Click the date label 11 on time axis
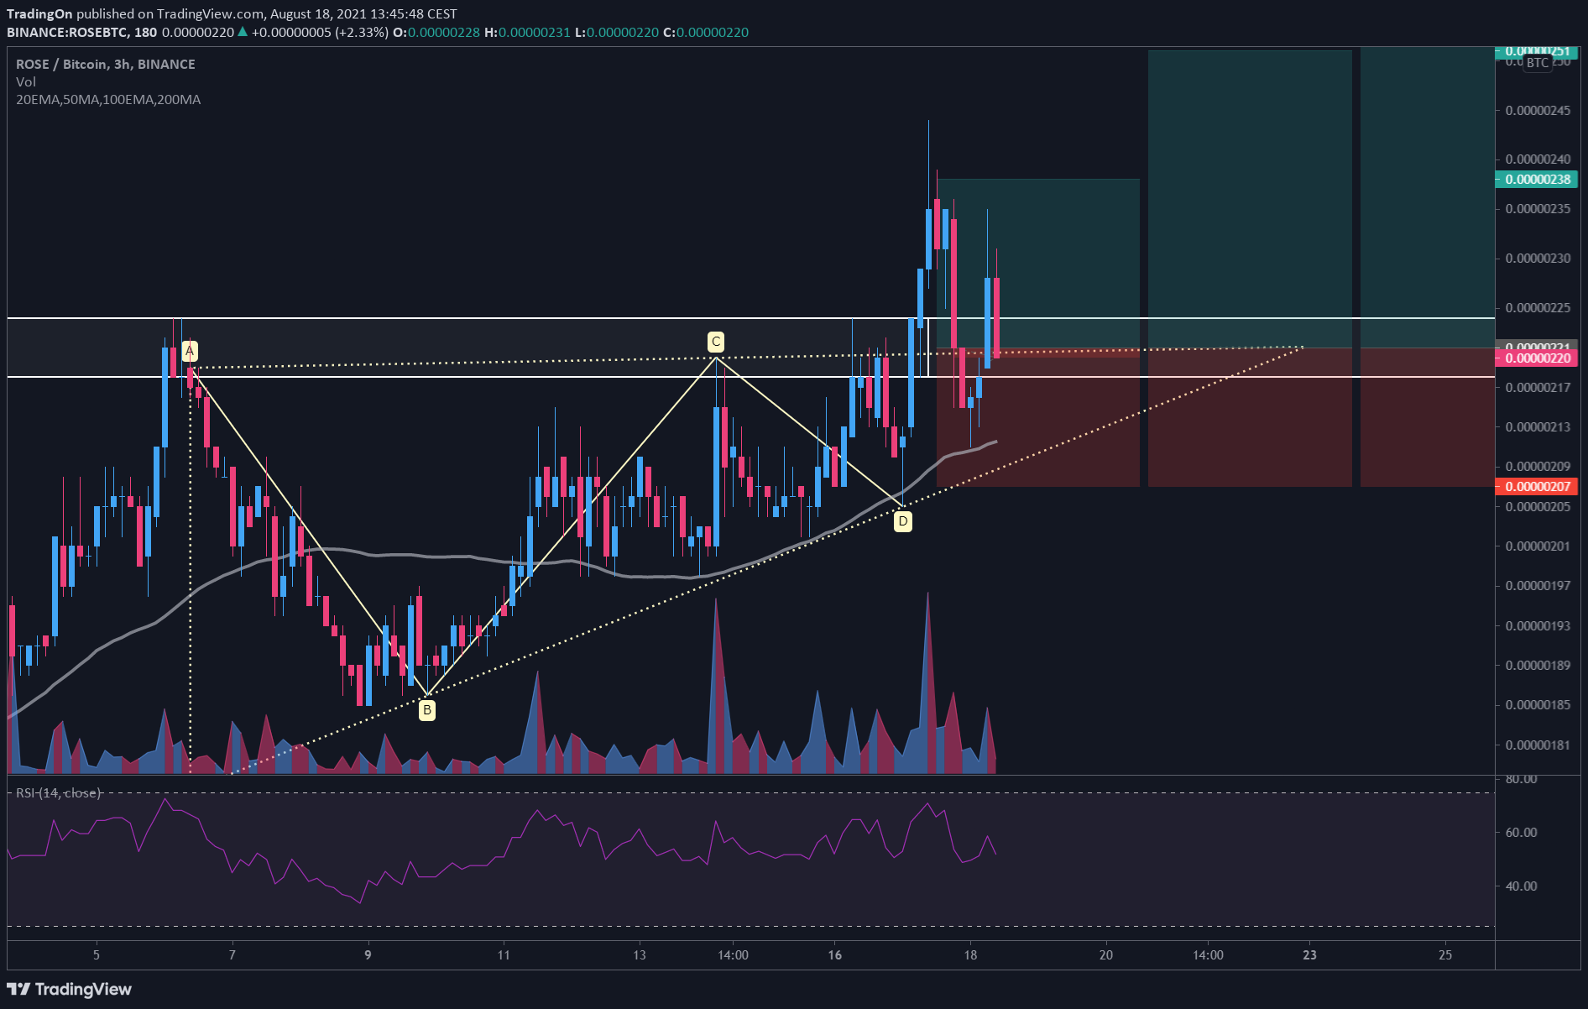The height and width of the screenshot is (1009, 1588). pos(504,955)
